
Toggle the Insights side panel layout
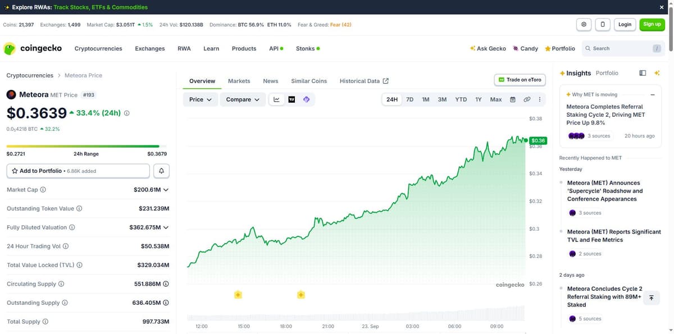click(x=643, y=73)
